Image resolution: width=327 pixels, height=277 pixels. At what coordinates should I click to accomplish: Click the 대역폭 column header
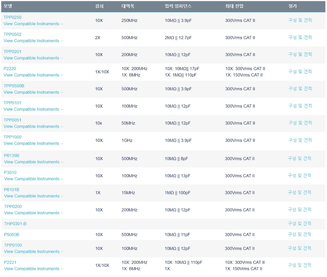pyautogui.click(x=128, y=6)
